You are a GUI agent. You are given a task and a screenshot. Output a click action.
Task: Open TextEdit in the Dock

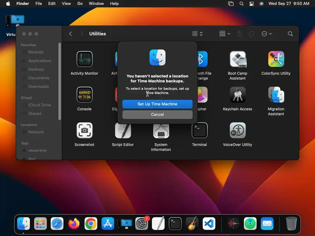click(x=158, y=224)
